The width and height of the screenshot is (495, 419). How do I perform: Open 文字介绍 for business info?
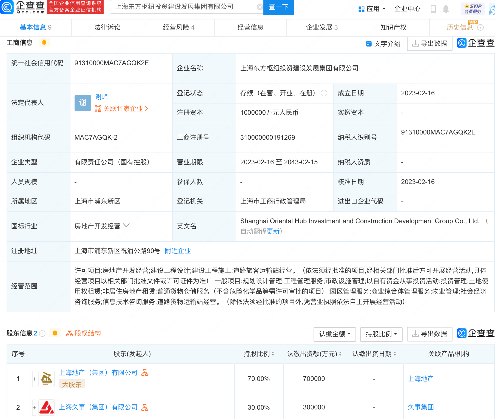point(383,44)
